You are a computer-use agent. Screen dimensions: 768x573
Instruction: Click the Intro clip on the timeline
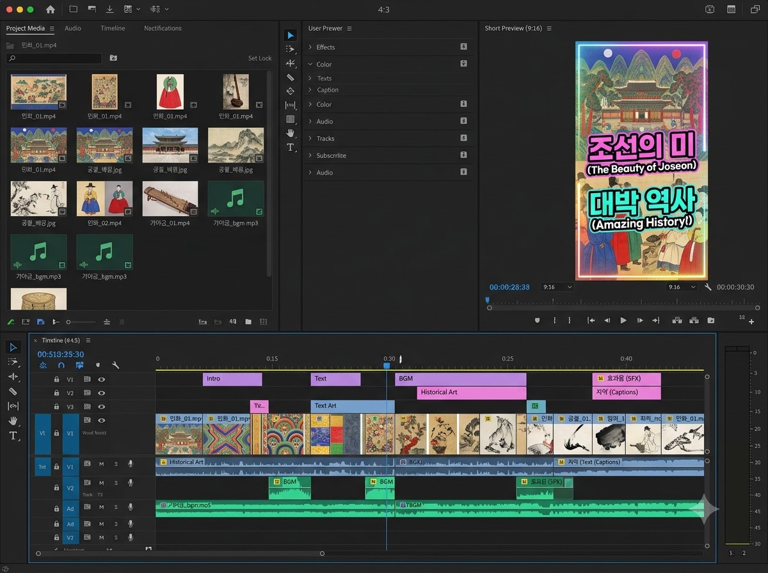tap(232, 379)
